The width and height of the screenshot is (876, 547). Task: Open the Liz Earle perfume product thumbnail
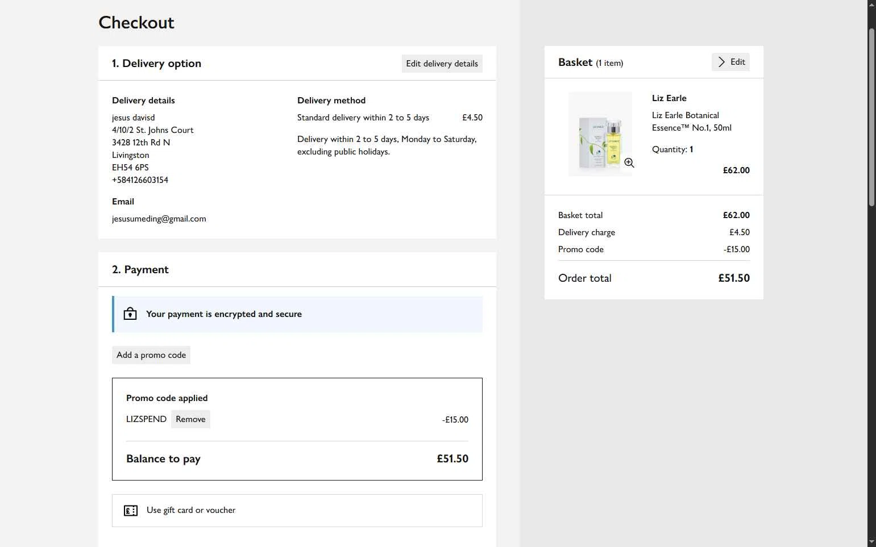[x=600, y=134]
